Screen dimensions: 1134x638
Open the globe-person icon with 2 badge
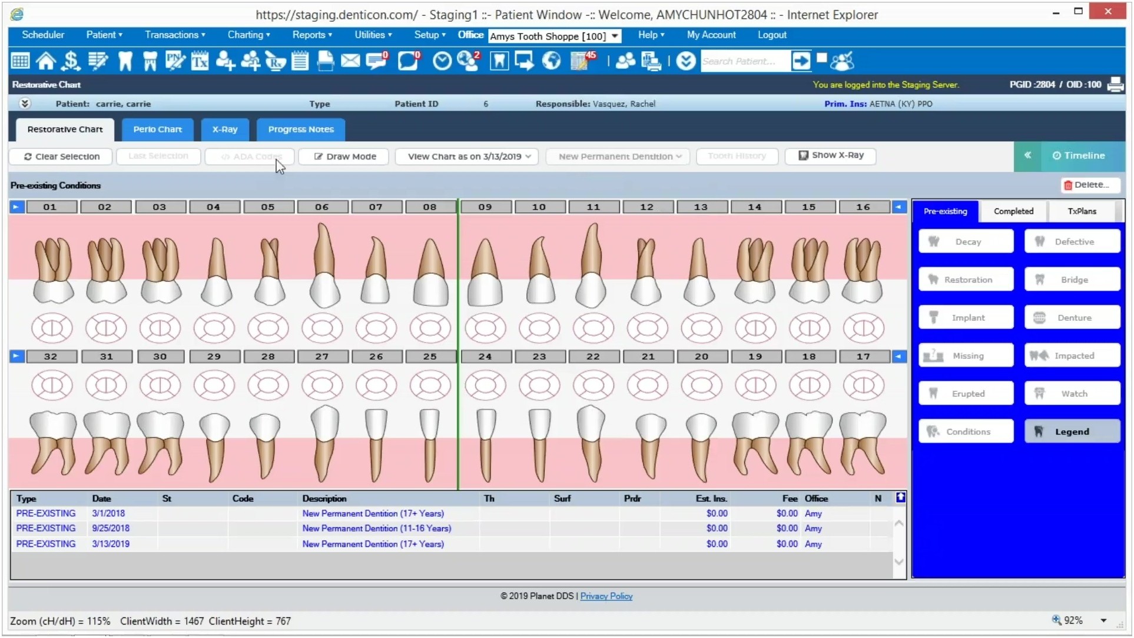pyautogui.click(x=469, y=61)
